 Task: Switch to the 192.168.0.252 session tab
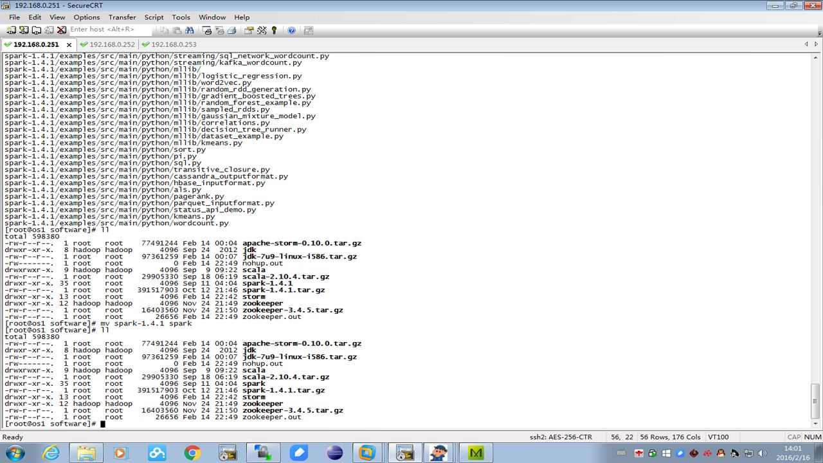(x=107, y=44)
